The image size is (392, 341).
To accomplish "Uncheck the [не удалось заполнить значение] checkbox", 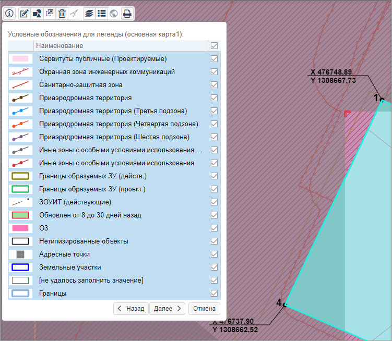I will click(214, 281).
